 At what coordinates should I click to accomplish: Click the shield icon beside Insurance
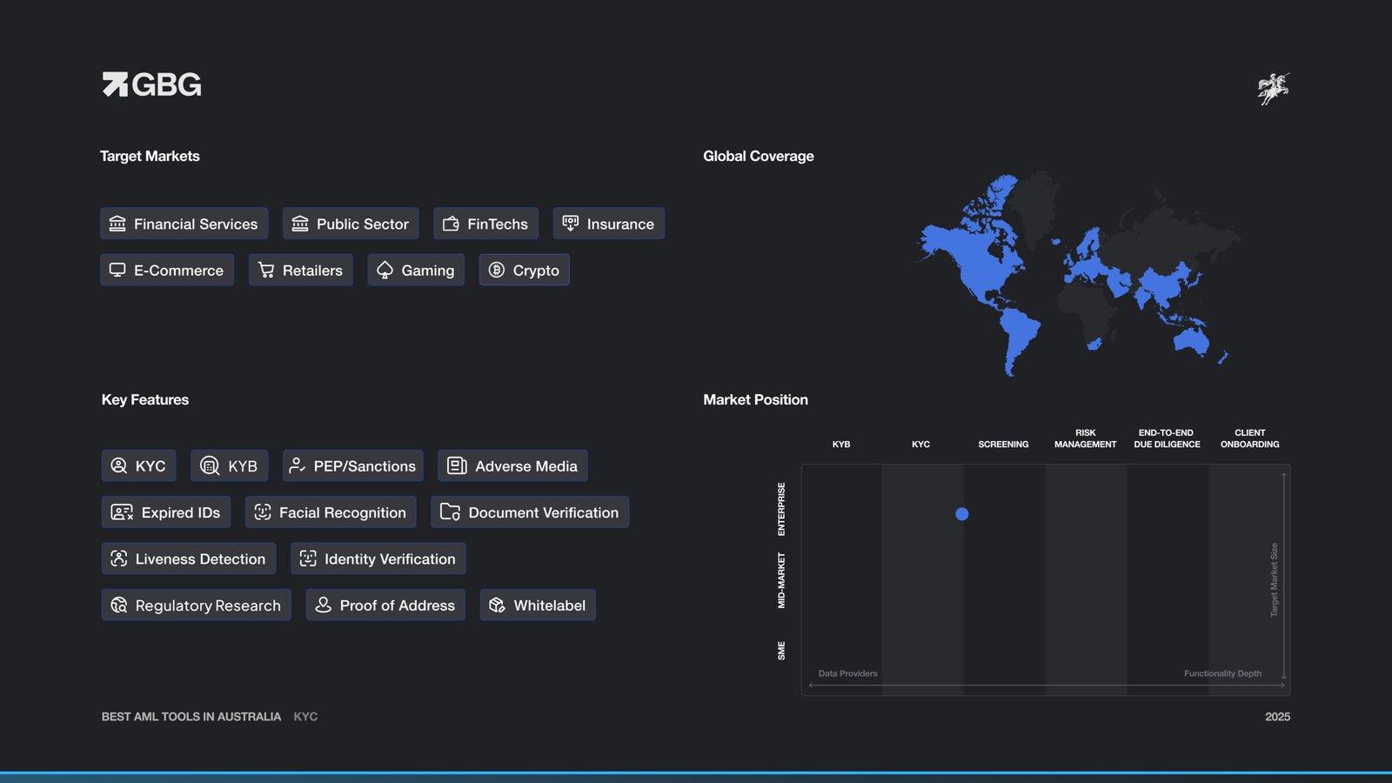571,224
